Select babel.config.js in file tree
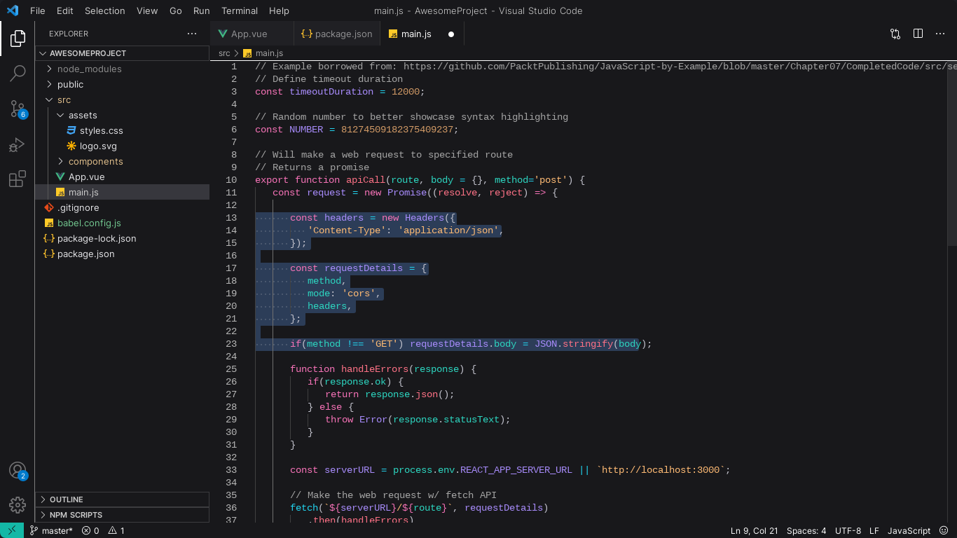957x538 pixels. [123, 223]
